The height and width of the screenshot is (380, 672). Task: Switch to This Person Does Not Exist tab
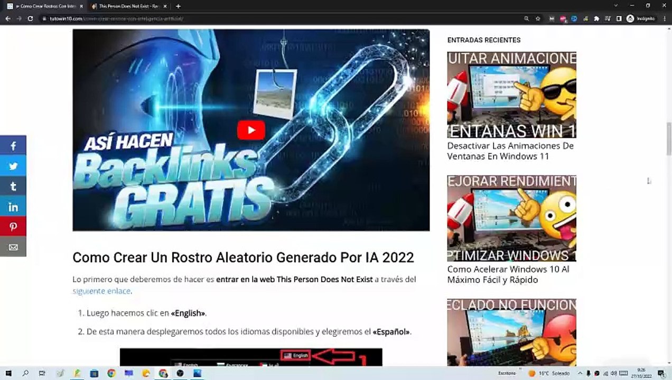(x=129, y=6)
